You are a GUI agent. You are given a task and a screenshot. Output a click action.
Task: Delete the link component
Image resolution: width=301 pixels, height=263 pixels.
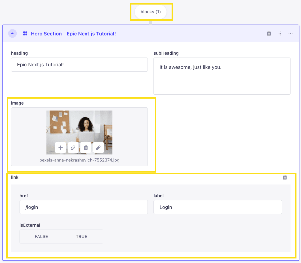tap(285, 177)
